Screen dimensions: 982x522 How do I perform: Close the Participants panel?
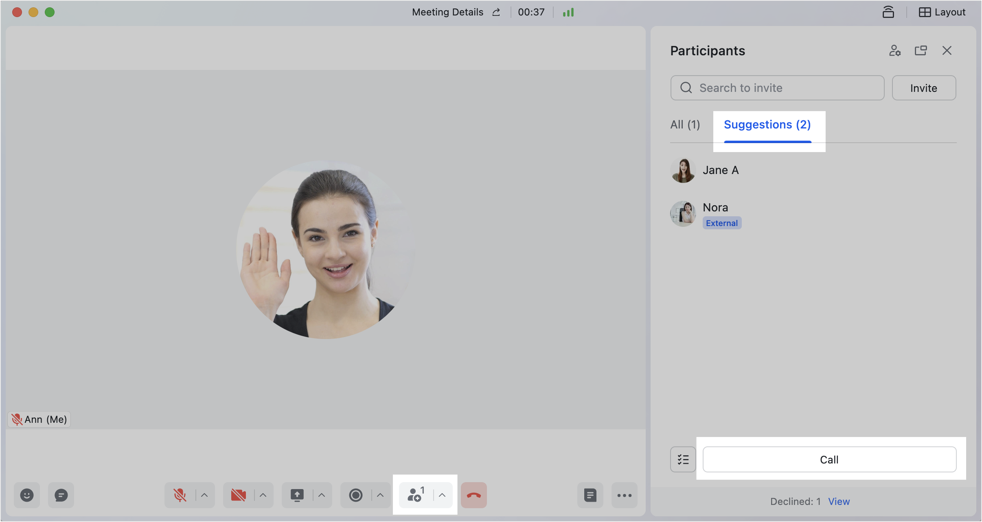point(947,50)
